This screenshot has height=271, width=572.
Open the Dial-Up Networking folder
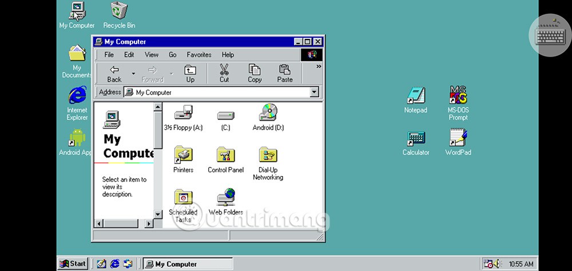click(x=268, y=156)
